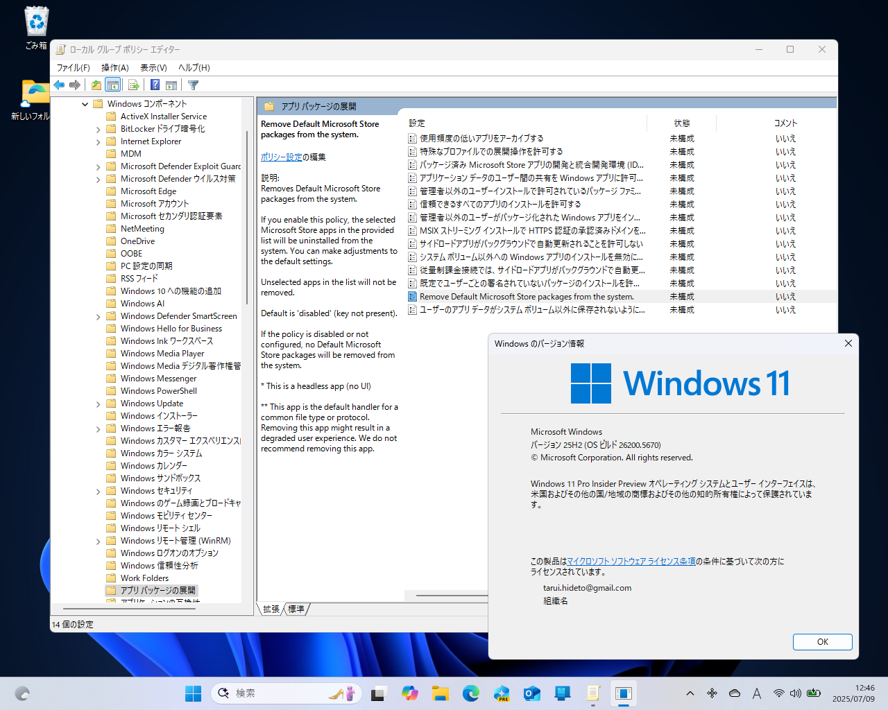Screen dimensions: 888x710
Task: Click the Up one level folder icon
Action: [95, 85]
